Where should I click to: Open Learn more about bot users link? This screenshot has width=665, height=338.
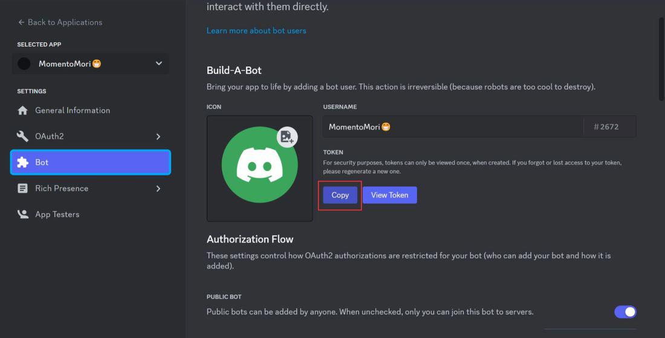tap(256, 31)
